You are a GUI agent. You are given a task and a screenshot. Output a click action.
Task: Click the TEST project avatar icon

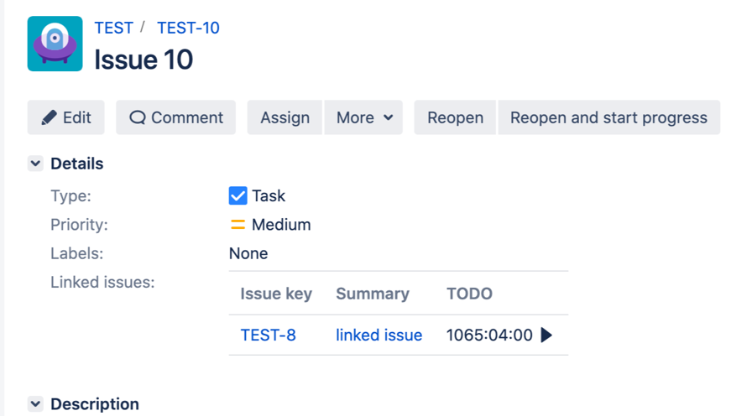coord(55,44)
